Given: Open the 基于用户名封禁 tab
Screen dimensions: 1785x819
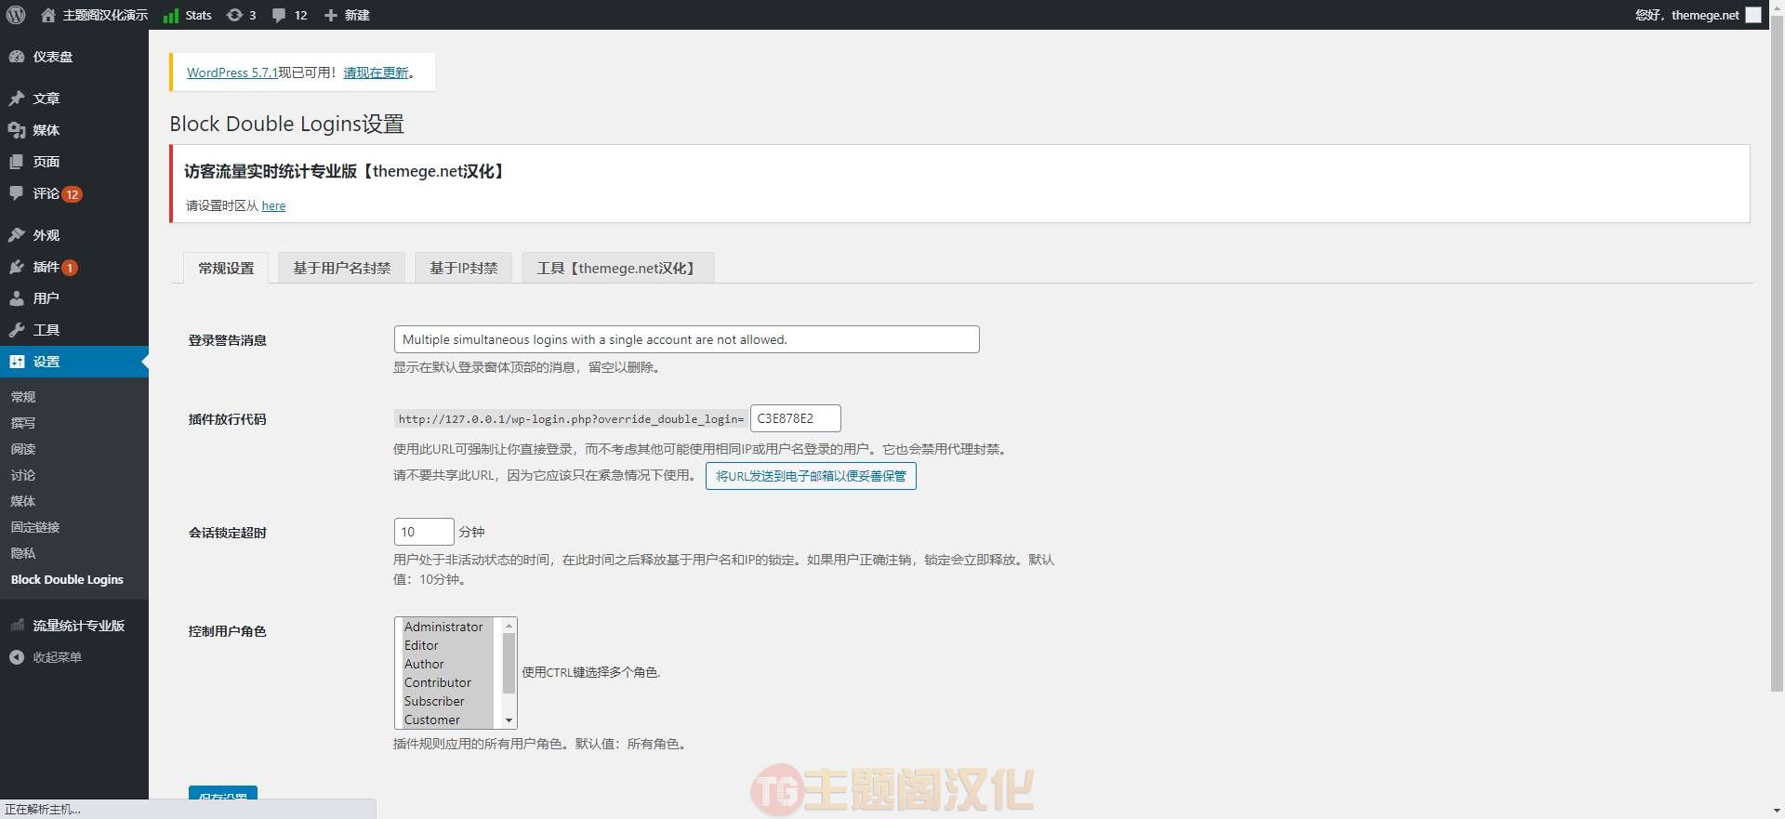Looking at the screenshot, I should pyautogui.click(x=342, y=268).
